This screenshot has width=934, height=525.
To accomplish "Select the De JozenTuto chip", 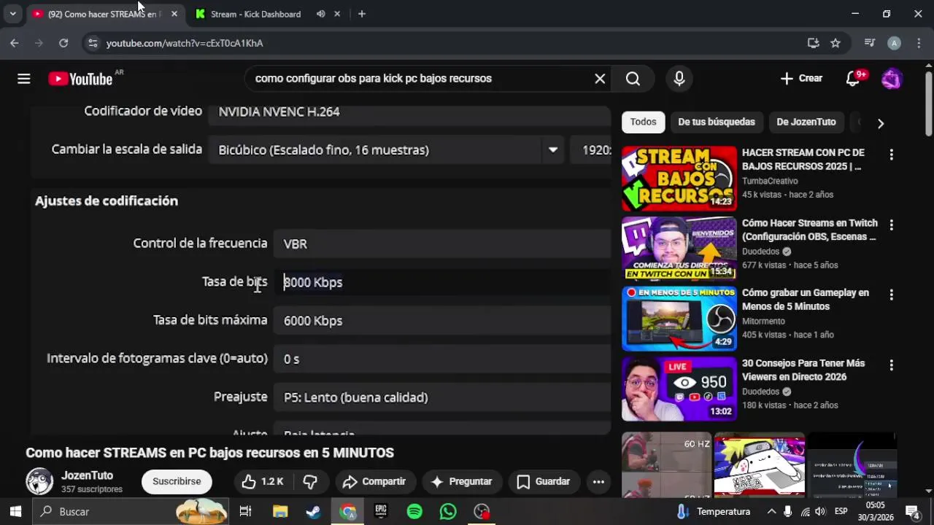I will pos(806,122).
